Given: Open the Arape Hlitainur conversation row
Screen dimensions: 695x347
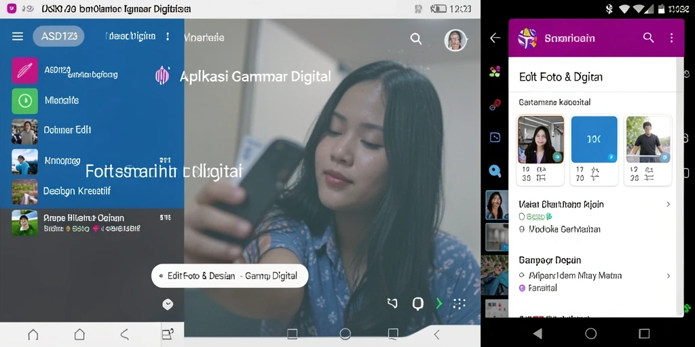Looking at the screenshot, I should [x=92, y=223].
